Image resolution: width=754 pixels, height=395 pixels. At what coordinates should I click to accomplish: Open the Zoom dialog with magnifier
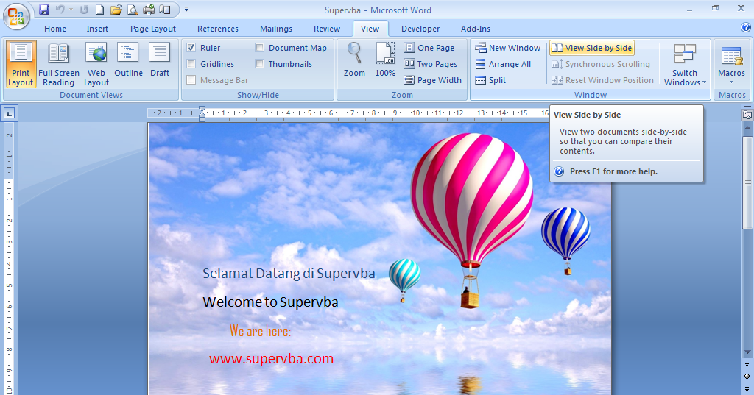coord(354,60)
